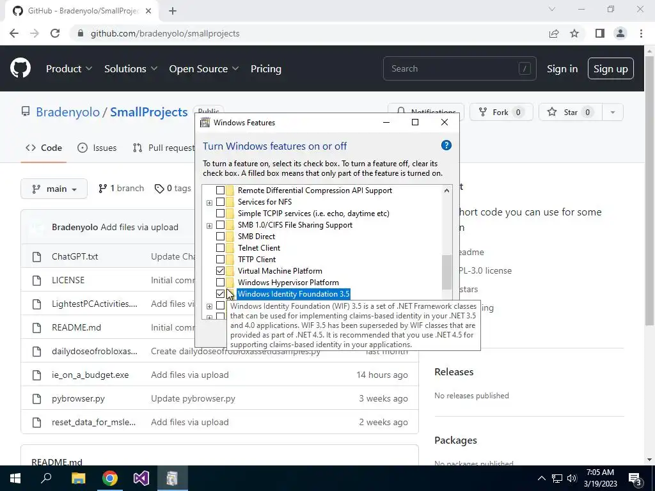Uncheck Windows Identity Foundation 3.5
The height and width of the screenshot is (491, 655).
click(x=220, y=294)
